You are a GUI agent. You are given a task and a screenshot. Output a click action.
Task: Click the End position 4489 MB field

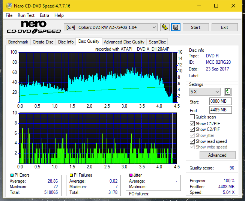pyautogui.click(x=220, y=110)
